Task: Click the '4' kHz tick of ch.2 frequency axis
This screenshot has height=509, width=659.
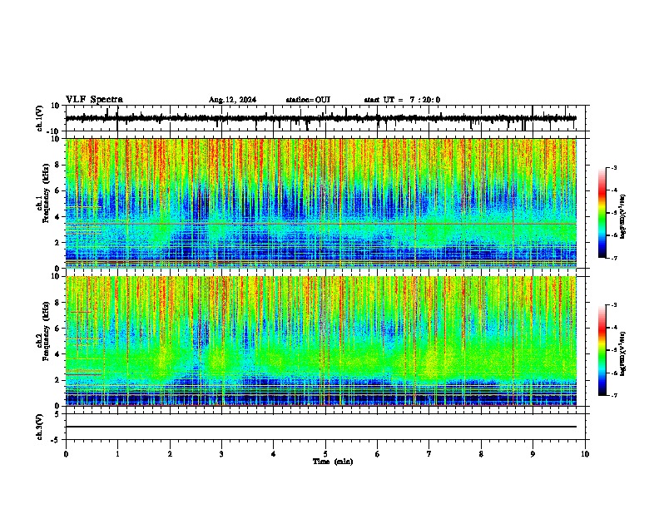Action: (57, 354)
